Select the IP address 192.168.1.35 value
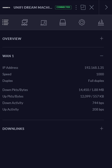Screen dimensions: 112x168 tap(94, 68)
